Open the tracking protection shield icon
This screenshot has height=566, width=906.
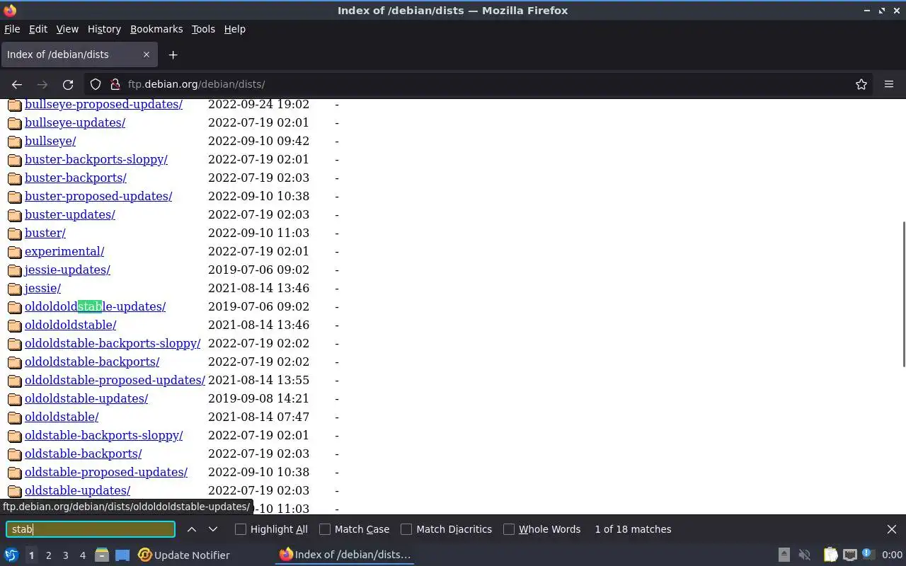click(x=96, y=84)
